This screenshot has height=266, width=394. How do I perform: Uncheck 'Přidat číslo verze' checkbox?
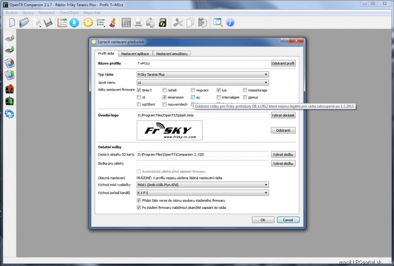[139, 200]
